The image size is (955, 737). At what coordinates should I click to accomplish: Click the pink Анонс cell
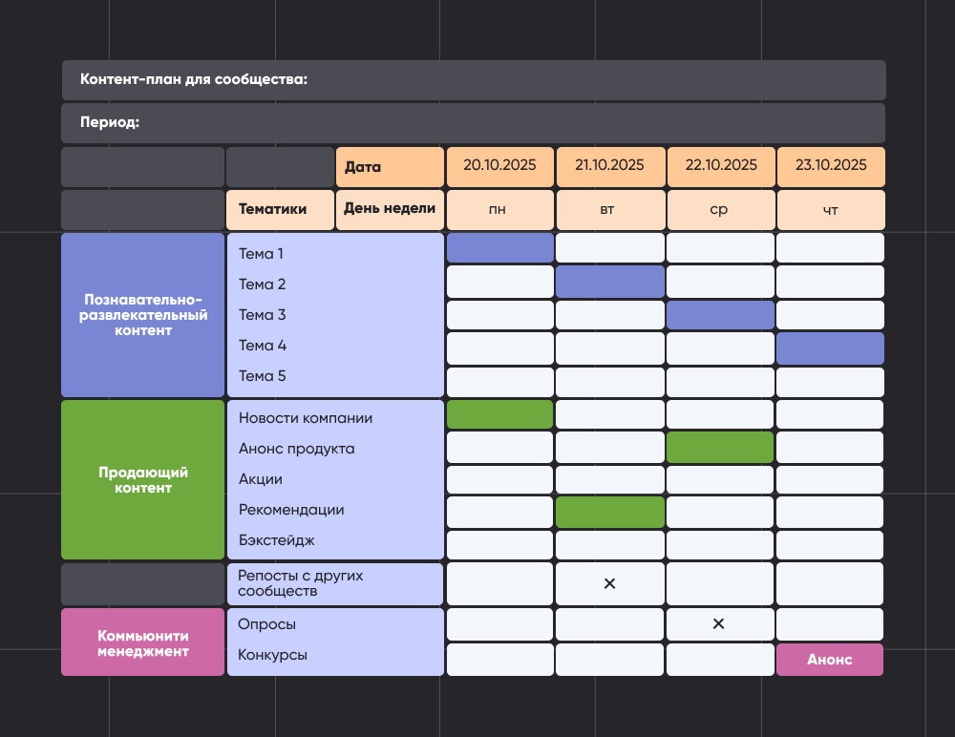click(x=830, y=660)
